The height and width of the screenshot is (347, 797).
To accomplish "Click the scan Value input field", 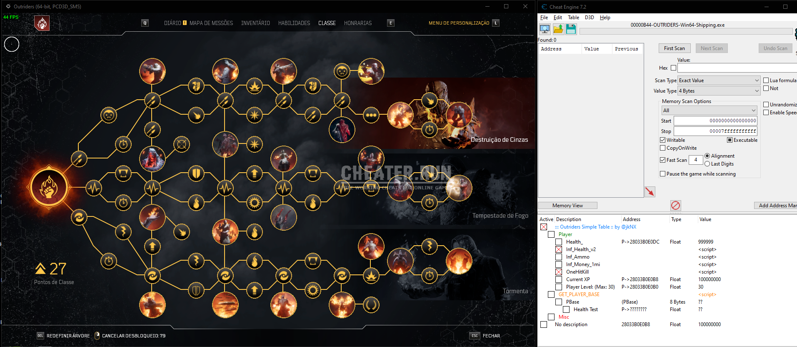I will pyautogui.click(x=737, y=68).
